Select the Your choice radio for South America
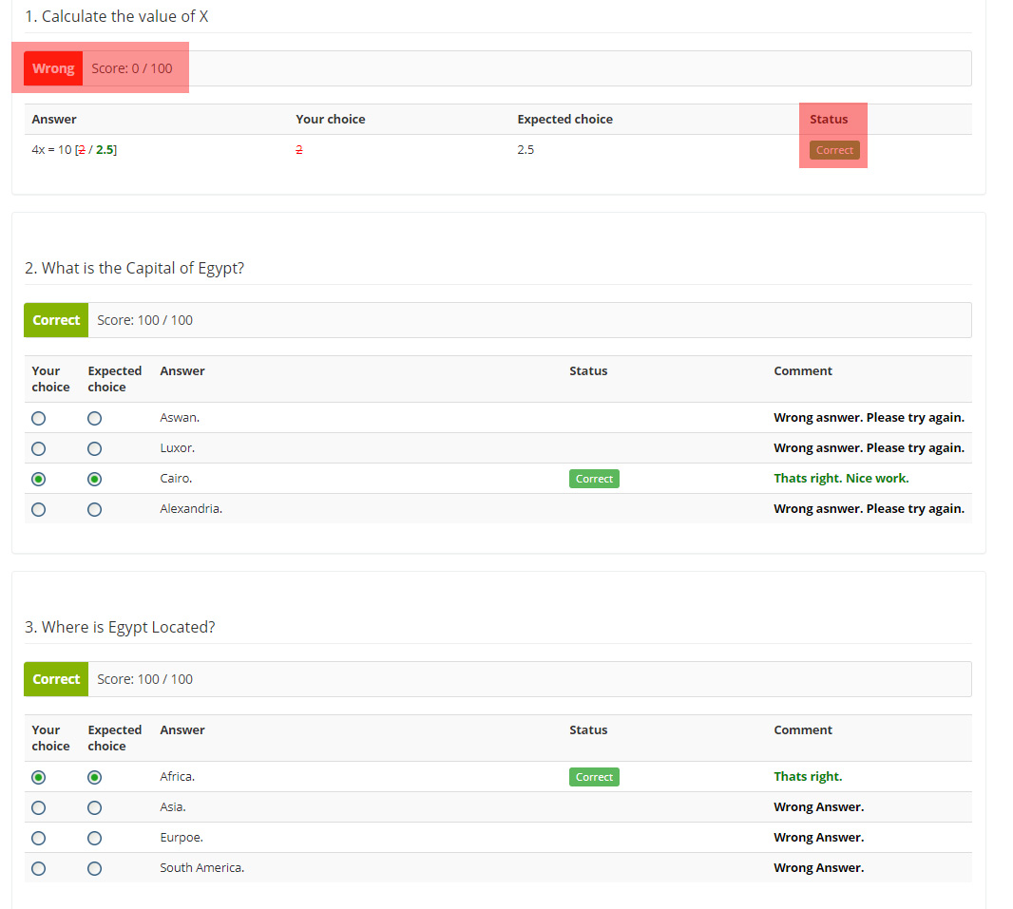Screen dimensions: 1013x909 point(38,868)
